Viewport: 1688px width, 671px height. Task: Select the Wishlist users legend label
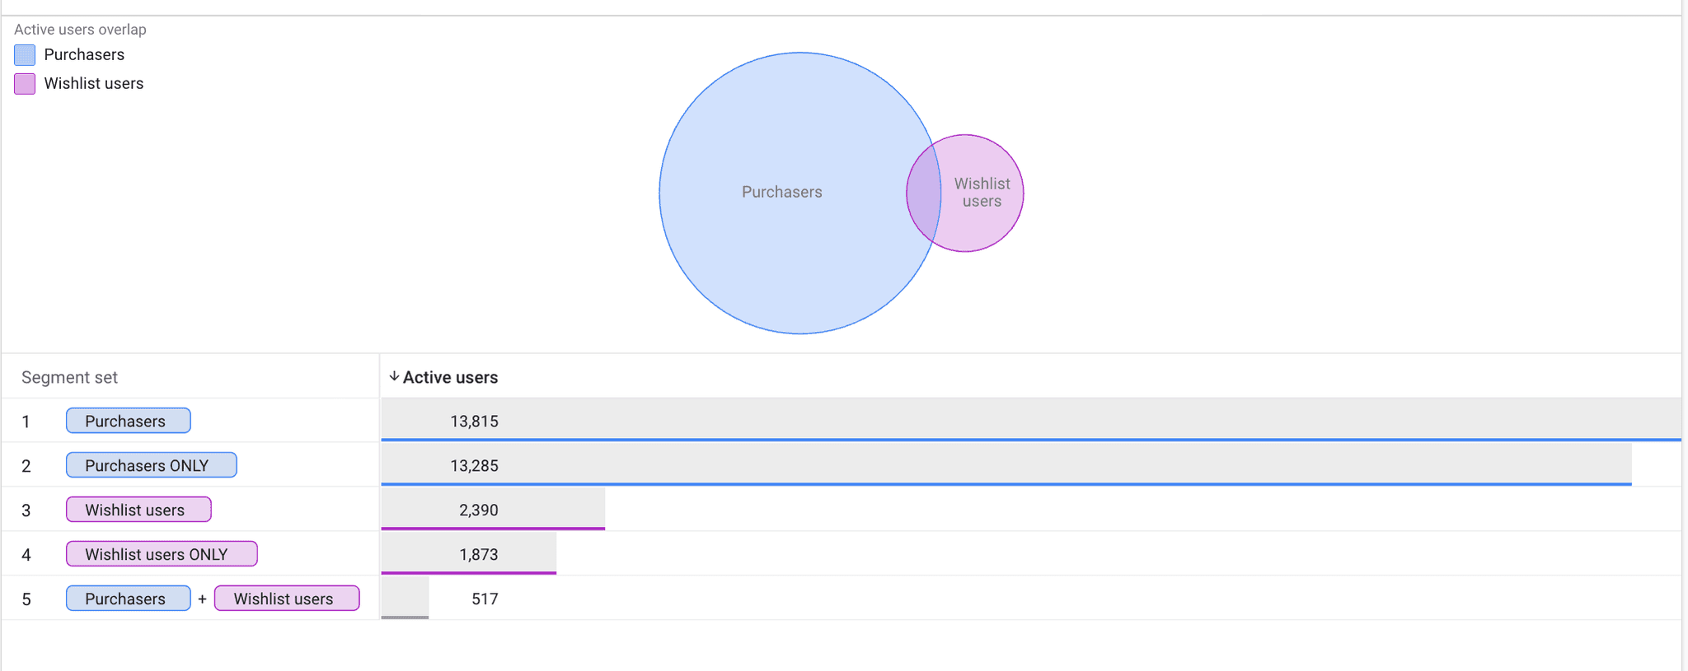click(93, 84)
